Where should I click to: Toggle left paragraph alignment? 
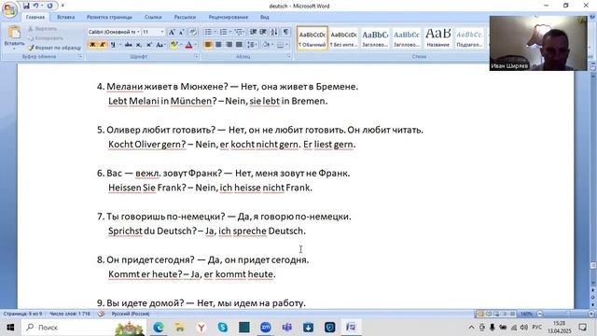(x=208, y=45)
